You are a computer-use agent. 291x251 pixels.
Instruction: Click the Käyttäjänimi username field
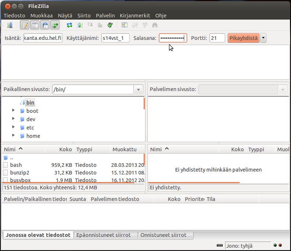tap(115, 38)
